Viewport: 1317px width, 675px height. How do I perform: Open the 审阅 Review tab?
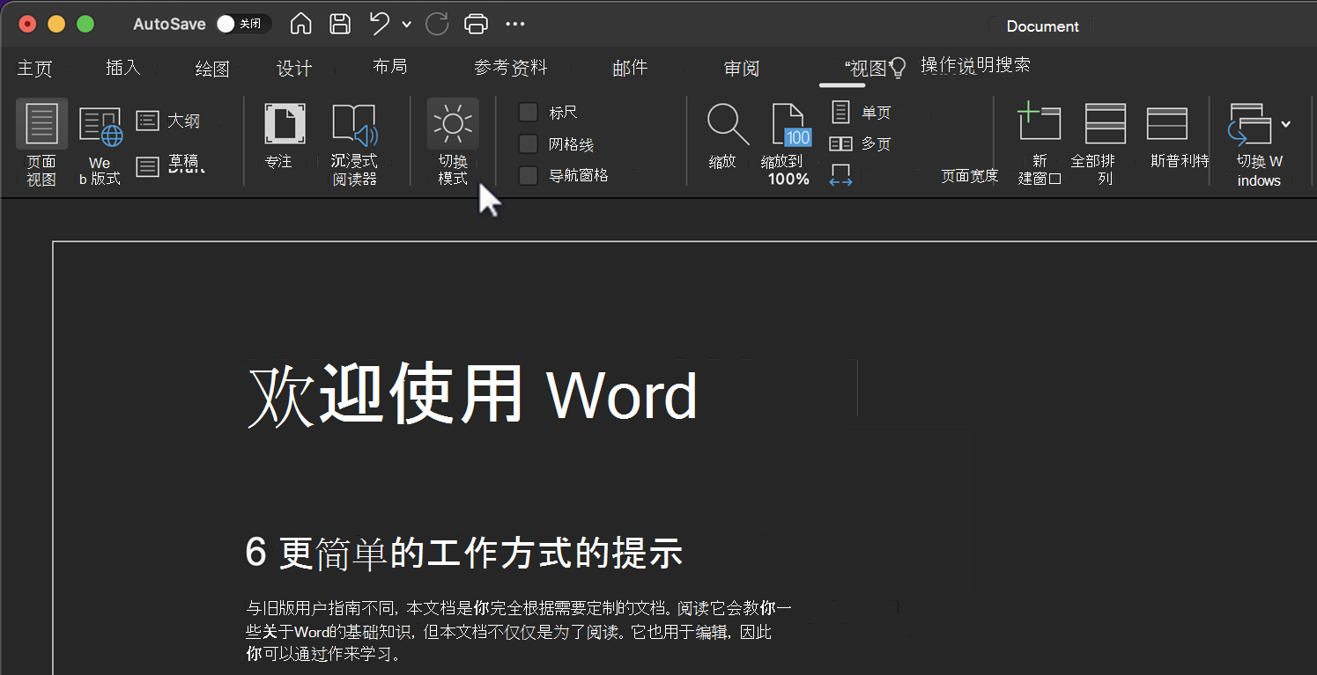pyautogui.click(x=741, y=69)
